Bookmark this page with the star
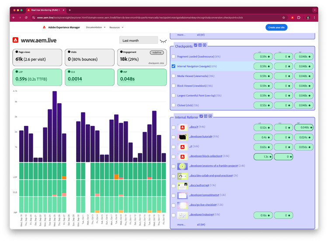 (x=284, y=18)
